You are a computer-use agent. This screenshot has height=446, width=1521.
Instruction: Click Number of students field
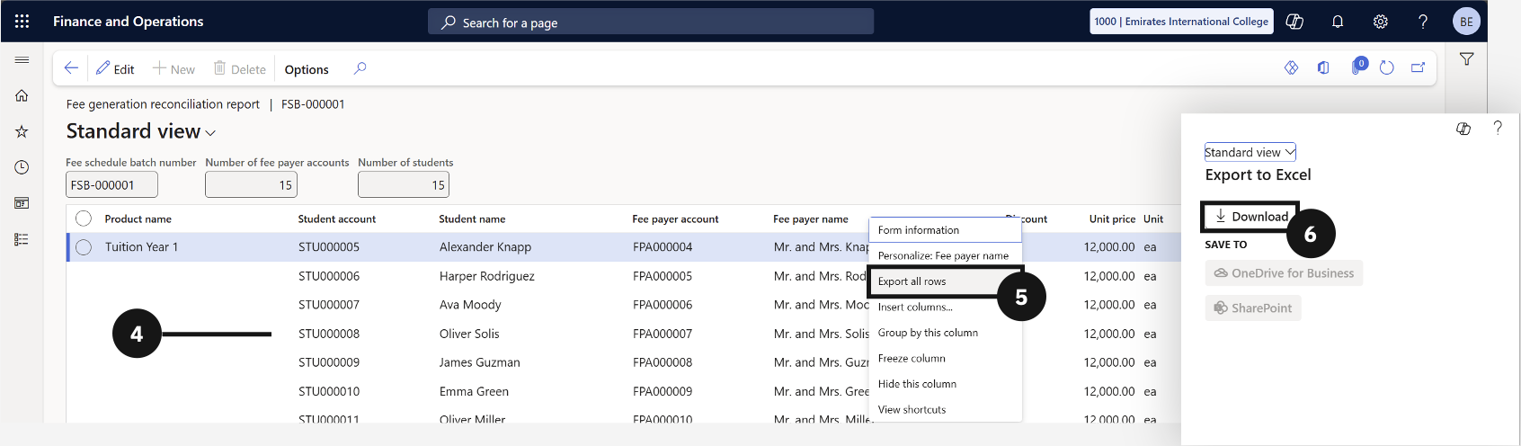pos(404,184)
